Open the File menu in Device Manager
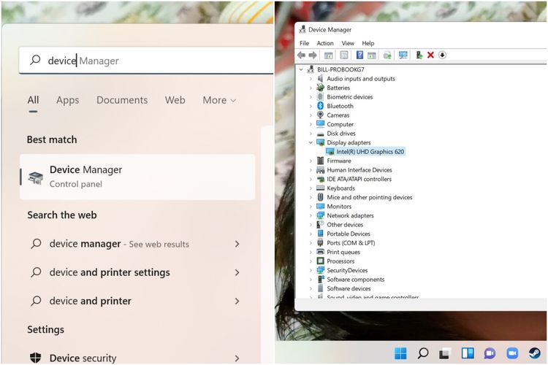The width and height of the screenshot is (548, 365). (304, 43)
